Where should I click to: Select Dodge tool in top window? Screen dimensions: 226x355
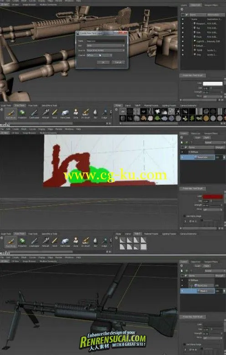(x=104, y=114)
